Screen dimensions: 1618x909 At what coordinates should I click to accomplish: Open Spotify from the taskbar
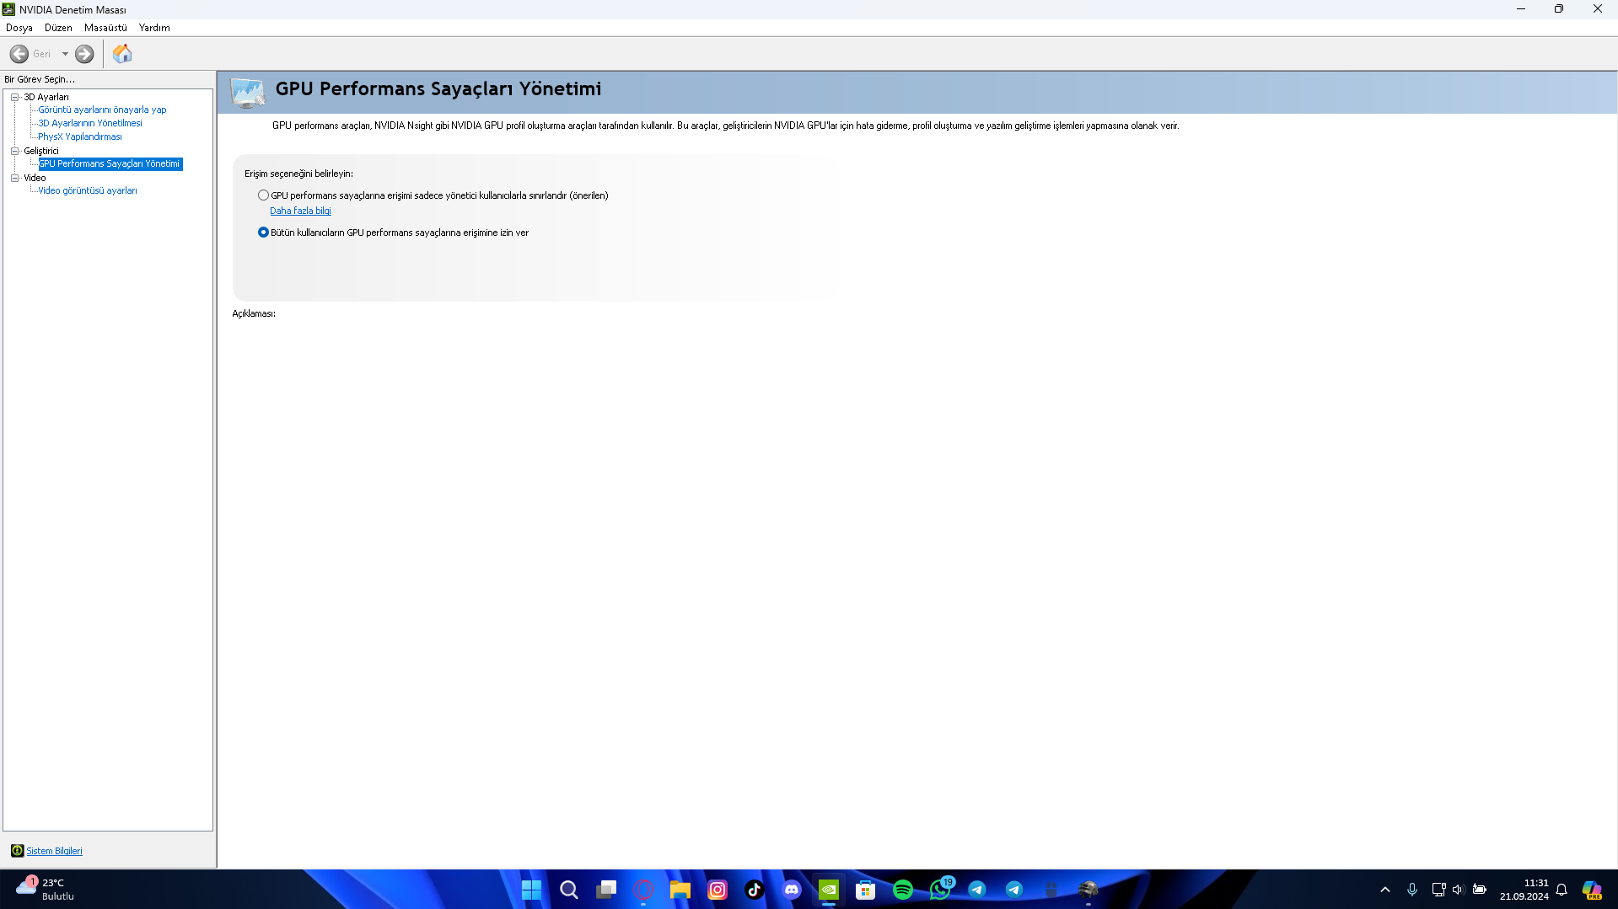(x=903, y=890)
